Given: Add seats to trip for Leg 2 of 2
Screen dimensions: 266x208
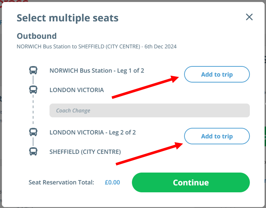Looking at the screenshot, I should click(x=217, y=136).
